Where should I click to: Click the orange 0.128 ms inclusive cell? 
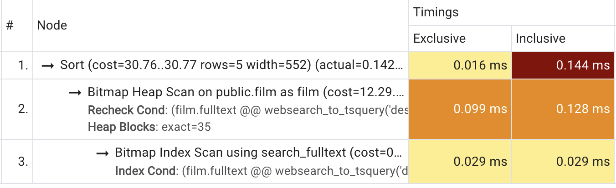click(x=563, y=109)
